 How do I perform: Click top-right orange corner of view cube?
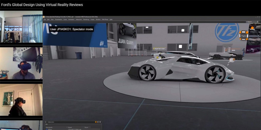point(247,32)
